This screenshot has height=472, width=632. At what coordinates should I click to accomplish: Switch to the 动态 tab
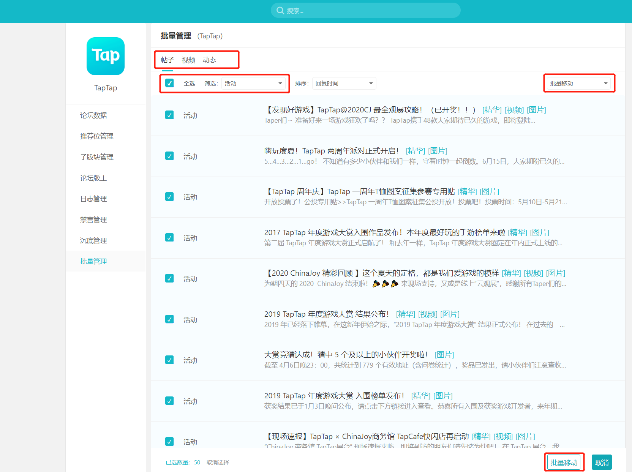[x=209, y=60]
